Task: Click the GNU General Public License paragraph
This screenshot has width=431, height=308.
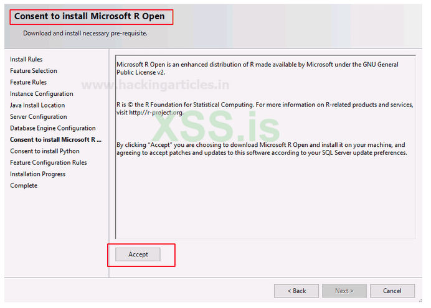Action: (257, 68)
